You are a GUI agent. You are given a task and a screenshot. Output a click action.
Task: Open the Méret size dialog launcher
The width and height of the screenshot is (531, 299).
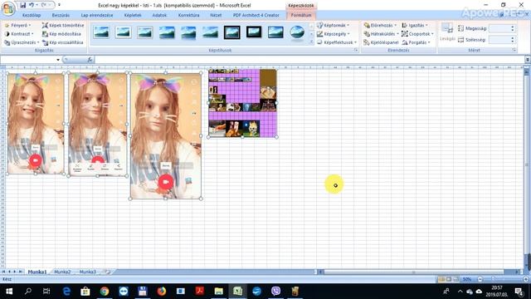point(514,50)
